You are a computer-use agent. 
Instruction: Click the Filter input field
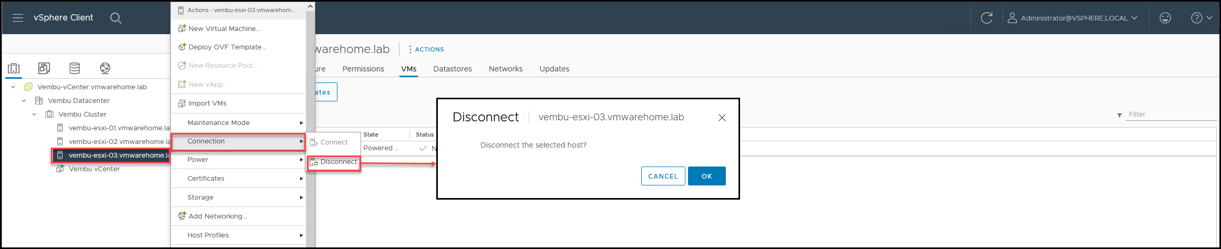click(1171, 115)
